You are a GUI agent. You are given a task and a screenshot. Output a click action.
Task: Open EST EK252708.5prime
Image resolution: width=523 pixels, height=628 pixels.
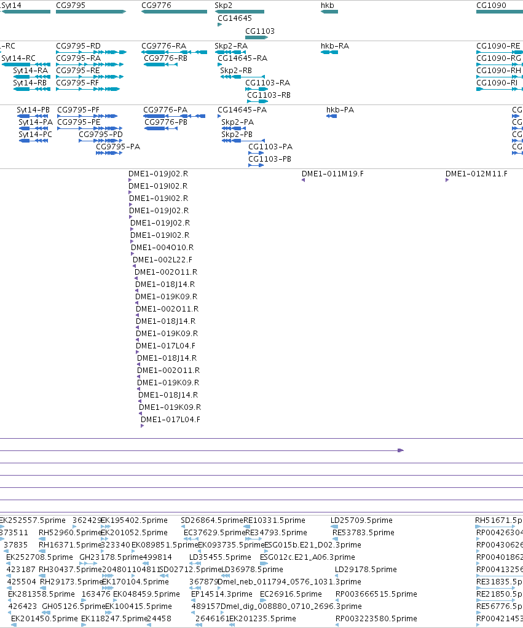pyautogui.click(x=40, y=557)
